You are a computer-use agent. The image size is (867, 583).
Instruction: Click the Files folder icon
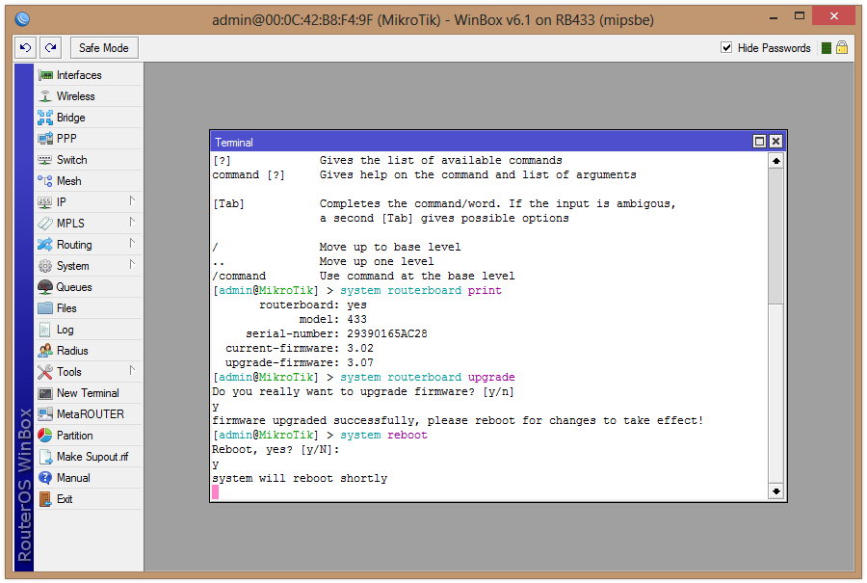pos(45,308)
